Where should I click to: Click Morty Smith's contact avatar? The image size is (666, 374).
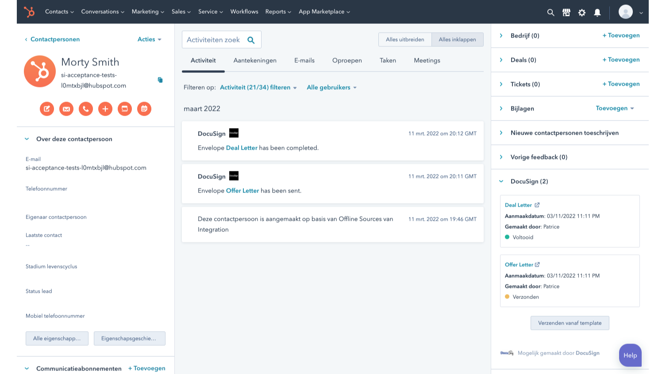coord(40,71)
